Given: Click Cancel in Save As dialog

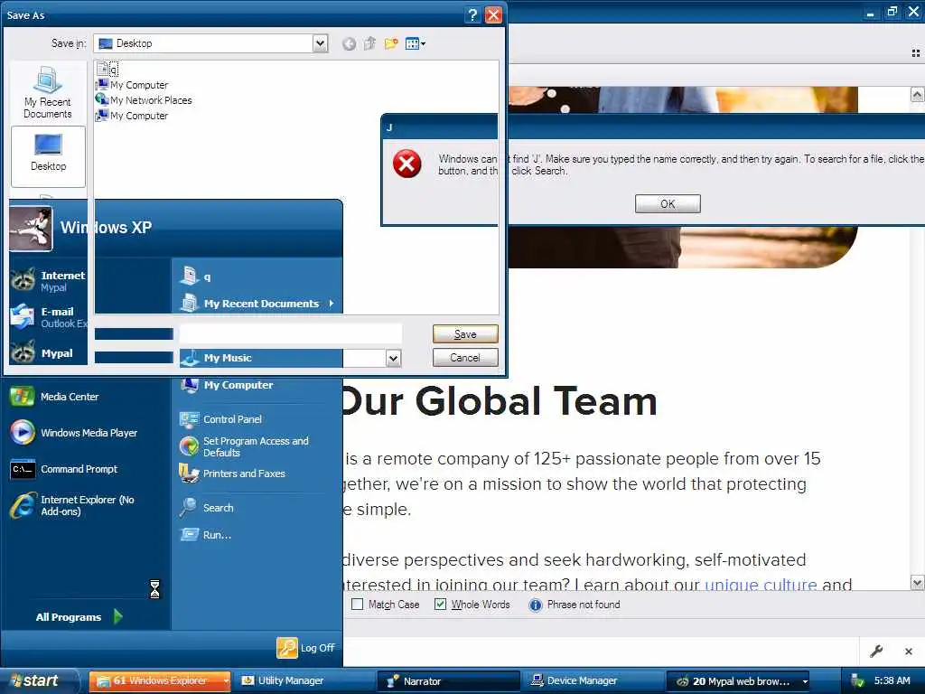Looking at the screenshot, I should pyautogui.click(x=465, y=358).
